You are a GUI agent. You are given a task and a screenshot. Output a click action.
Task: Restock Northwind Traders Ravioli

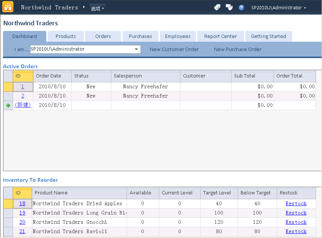pyautogui.click(x=296, y=231)
